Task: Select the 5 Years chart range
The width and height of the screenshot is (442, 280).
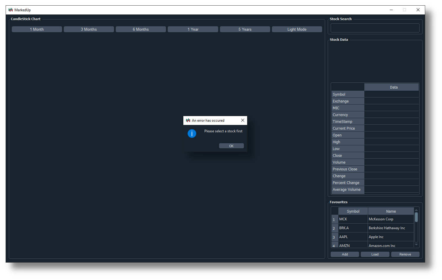Action: [245, 29]
